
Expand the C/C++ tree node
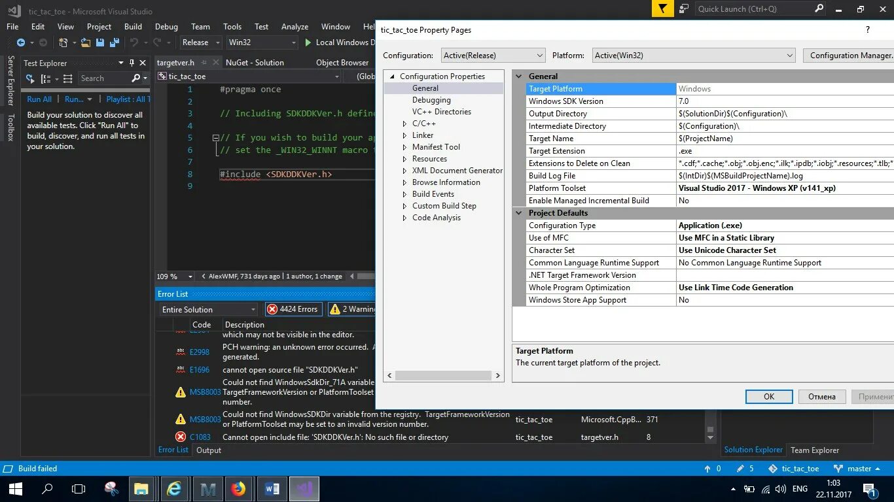point(405,124)
